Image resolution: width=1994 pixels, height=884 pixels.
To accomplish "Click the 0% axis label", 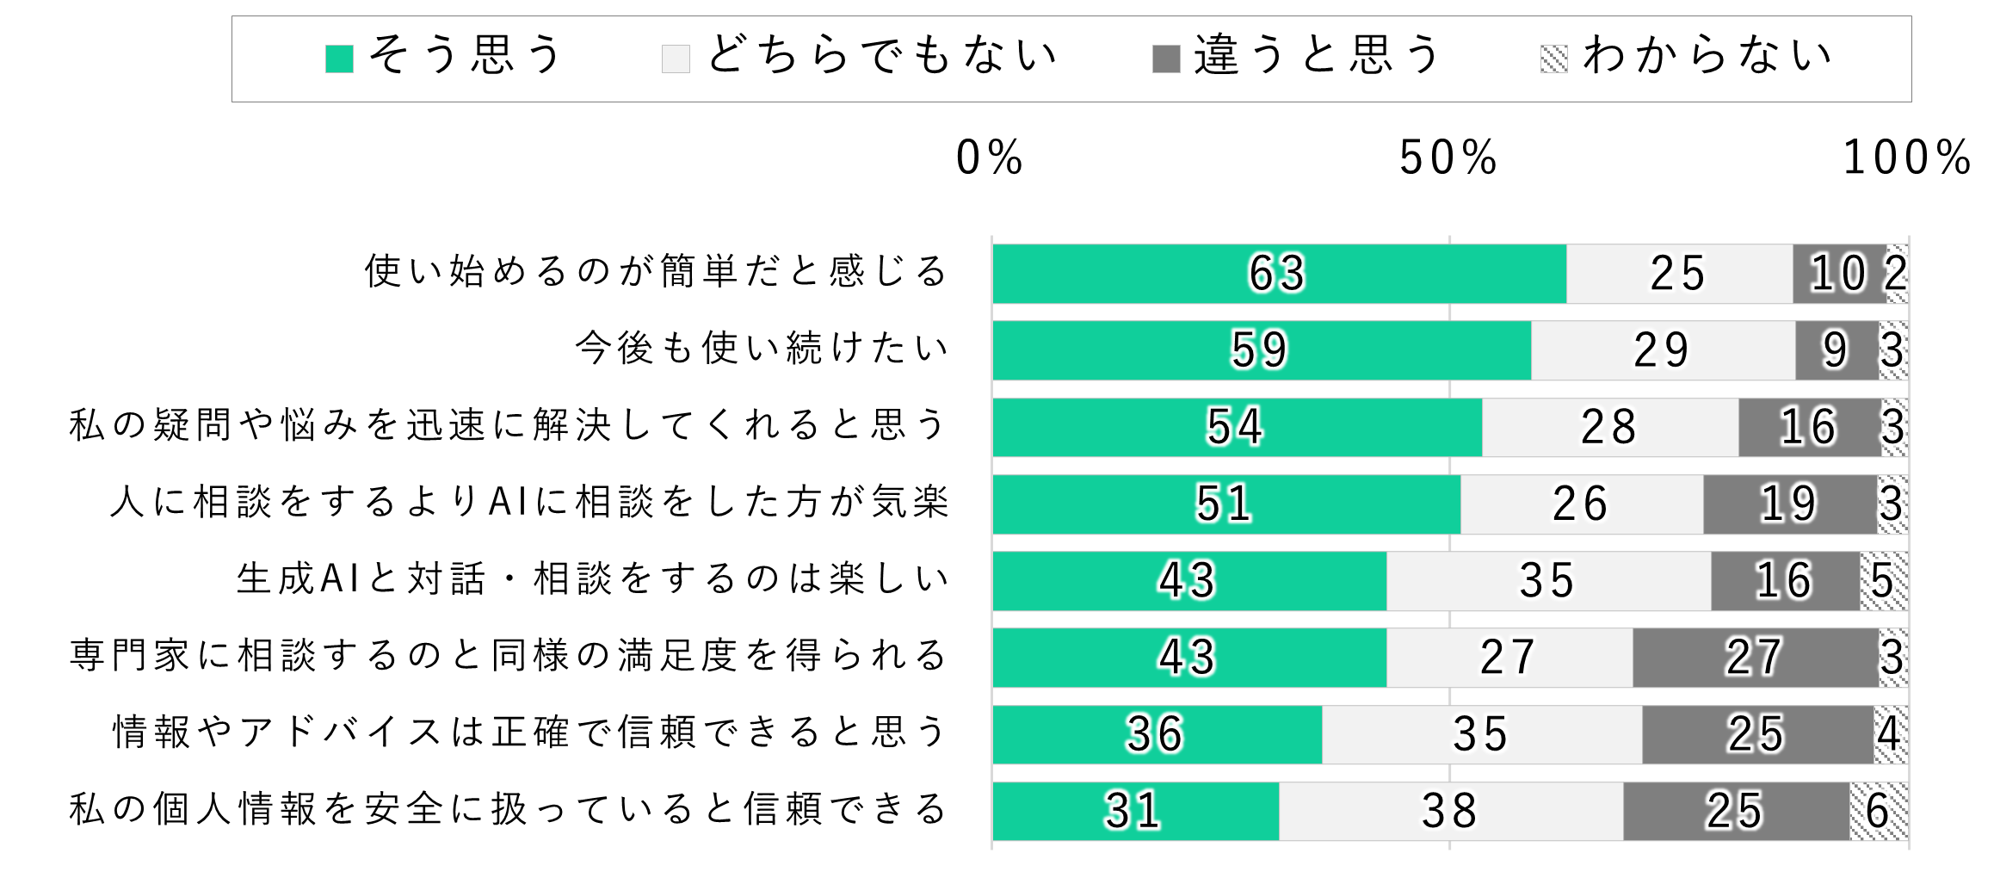I will (x=990, y=158).
